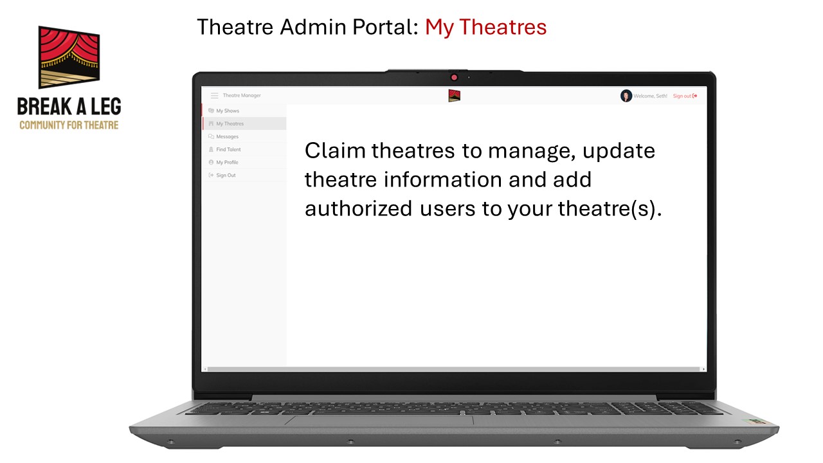This screenshot has height=463, width=823.
Task: Click the My Profile user icon
Action: click(211, 162)
